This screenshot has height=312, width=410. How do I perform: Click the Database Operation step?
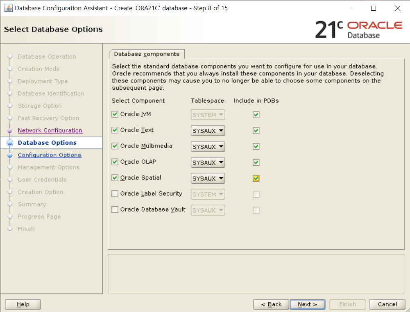coord(47,57)
